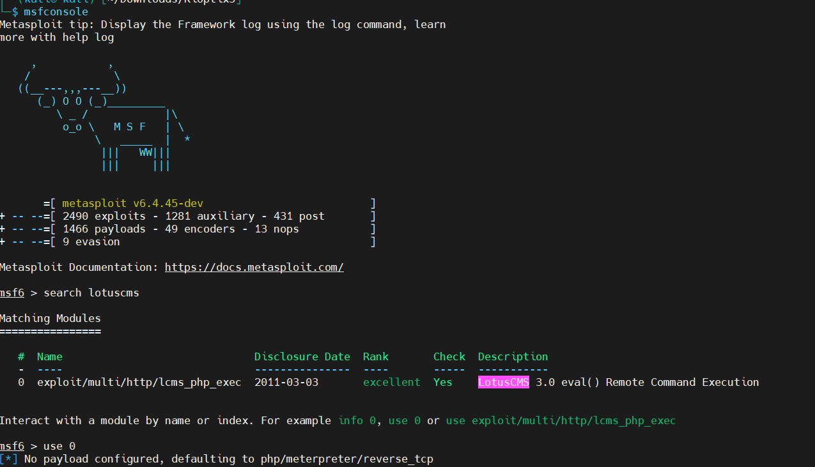Click 'Check' column header
Screen dimensions: 815x467
[x=449, y=356]
